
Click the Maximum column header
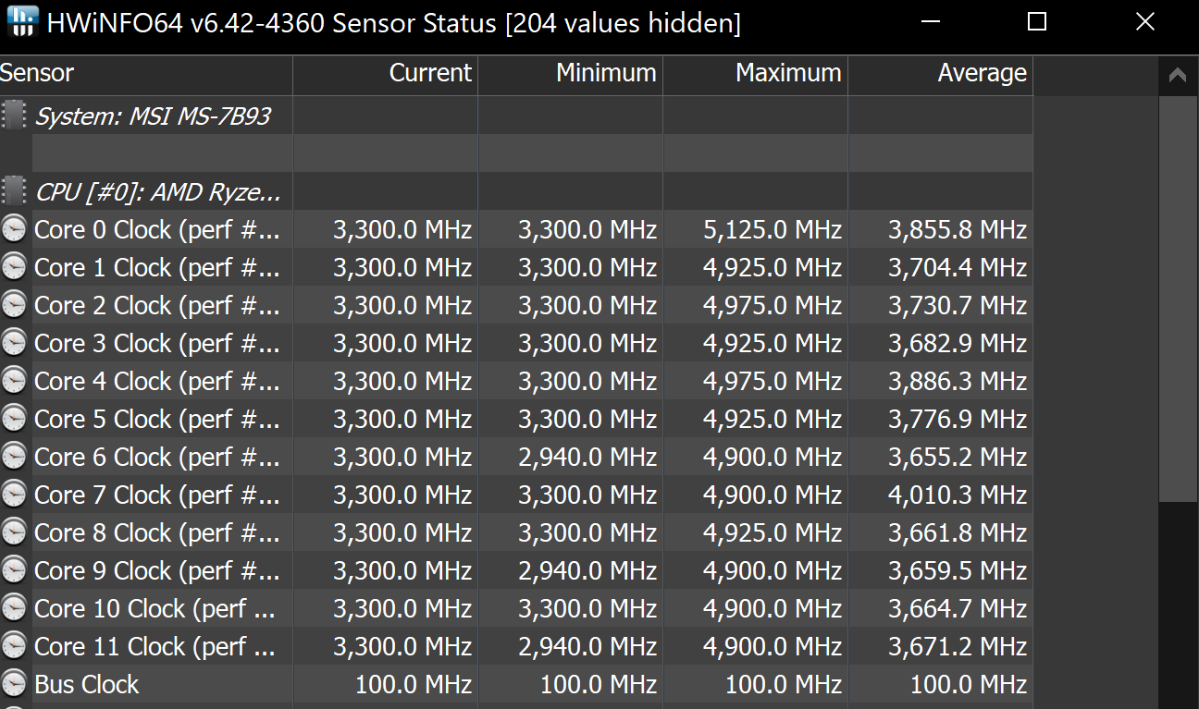coord(756,74)
